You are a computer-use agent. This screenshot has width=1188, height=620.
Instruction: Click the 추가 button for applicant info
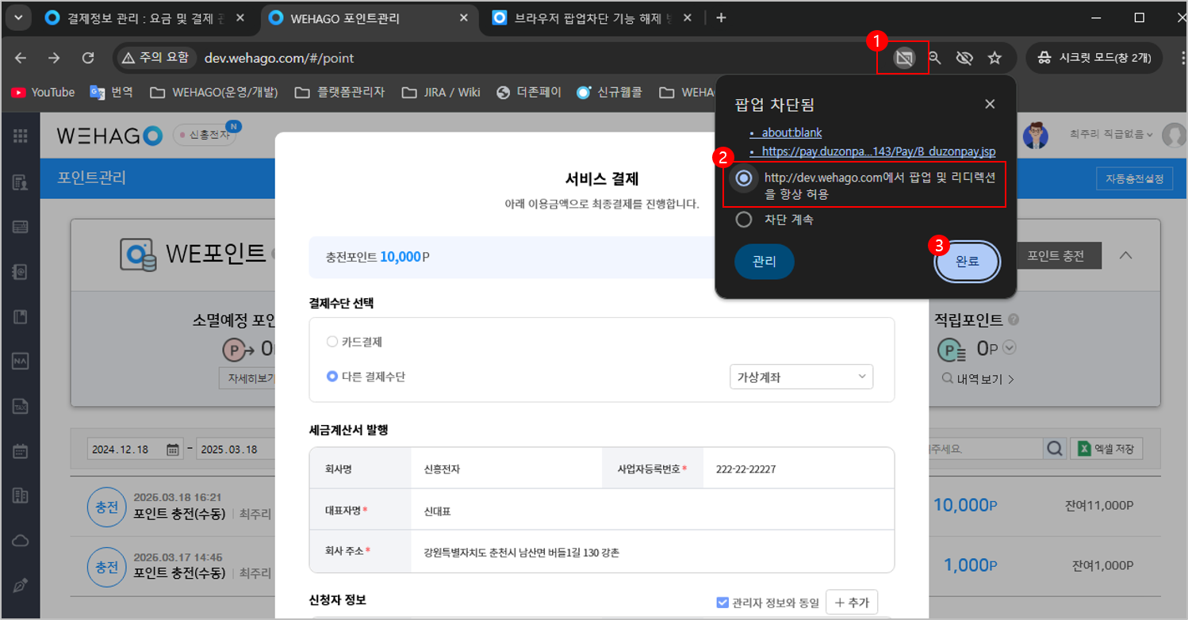852,603
